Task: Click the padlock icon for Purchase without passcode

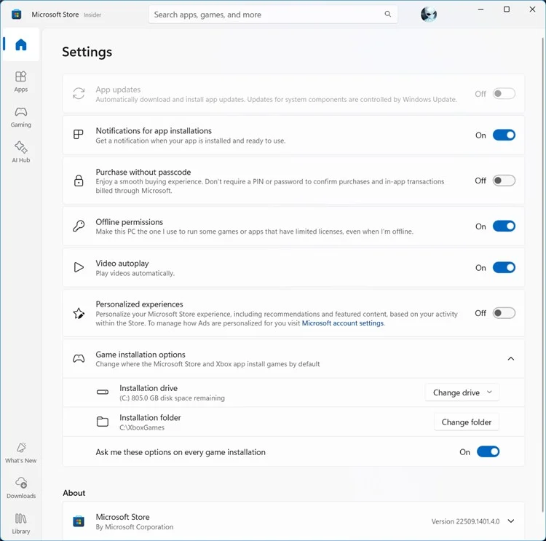Action: pos(79,181)
